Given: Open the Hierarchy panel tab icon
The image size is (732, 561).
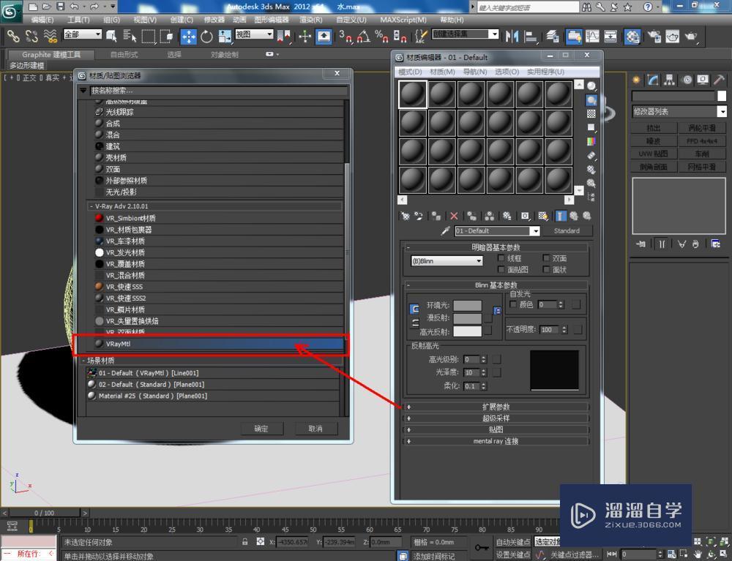Looking at the screenshot, I should click(x=670, y=80).
